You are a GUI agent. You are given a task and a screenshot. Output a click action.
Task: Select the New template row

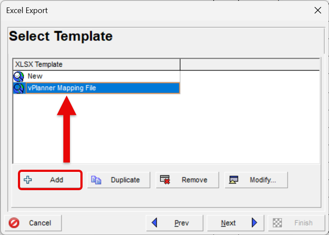35,76
